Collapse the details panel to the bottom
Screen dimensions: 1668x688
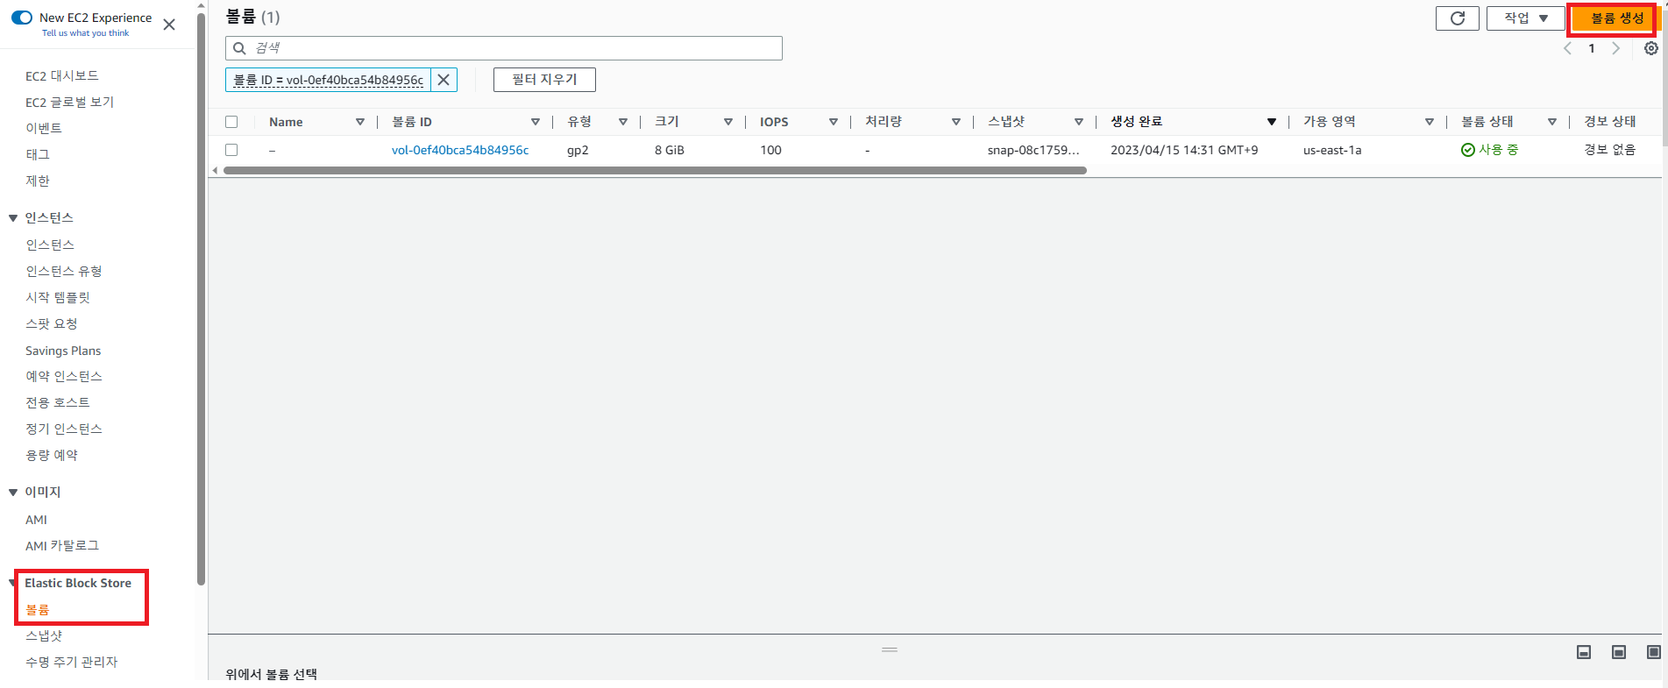coord(1584,652)
